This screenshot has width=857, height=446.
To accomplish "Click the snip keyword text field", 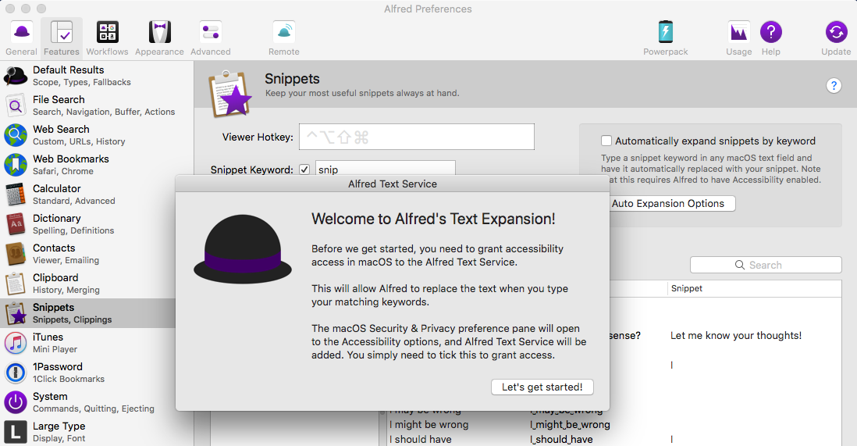I will [386, 169].
